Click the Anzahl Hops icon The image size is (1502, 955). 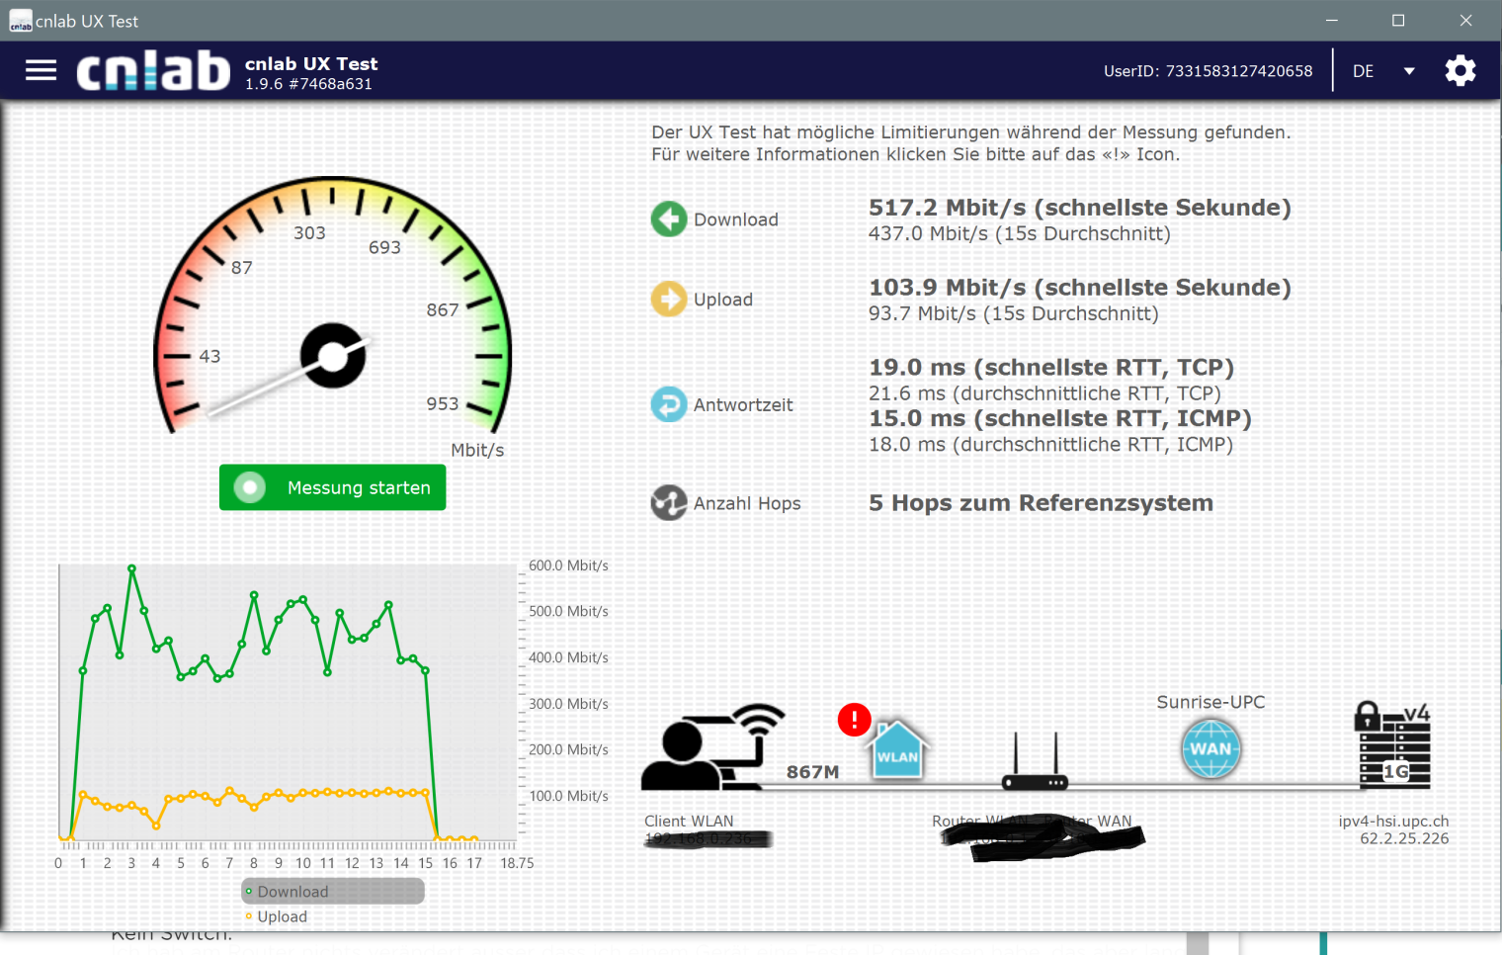tap(669, 503)
